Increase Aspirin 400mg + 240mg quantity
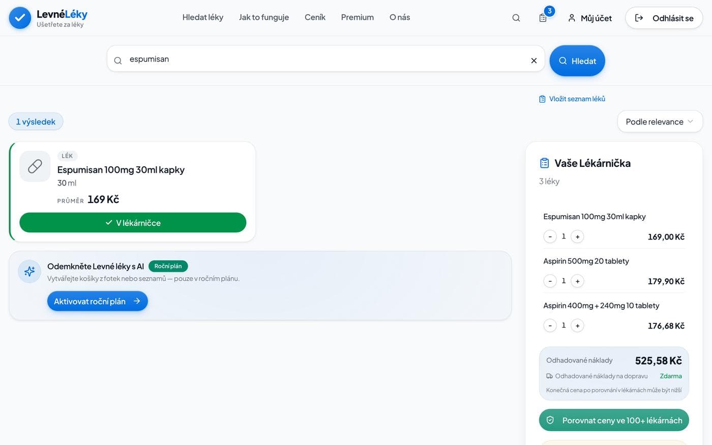 coord(577,325)
